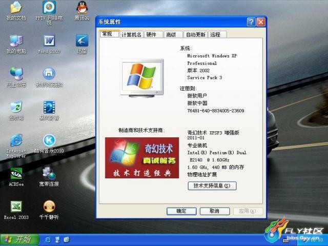The image size is (328, 246).
Task: Click the product ID 76481-640-8834005-23609
Action: coord(216,111)
